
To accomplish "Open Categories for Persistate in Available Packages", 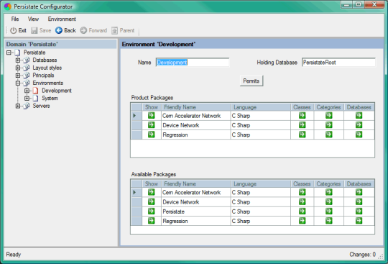I will click(328, 211).
